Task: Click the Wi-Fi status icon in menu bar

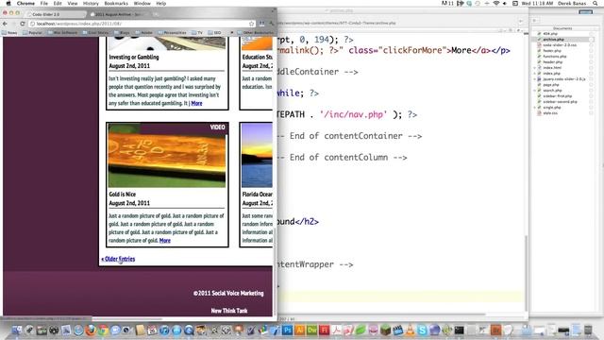Action: (x=496, y=3)
